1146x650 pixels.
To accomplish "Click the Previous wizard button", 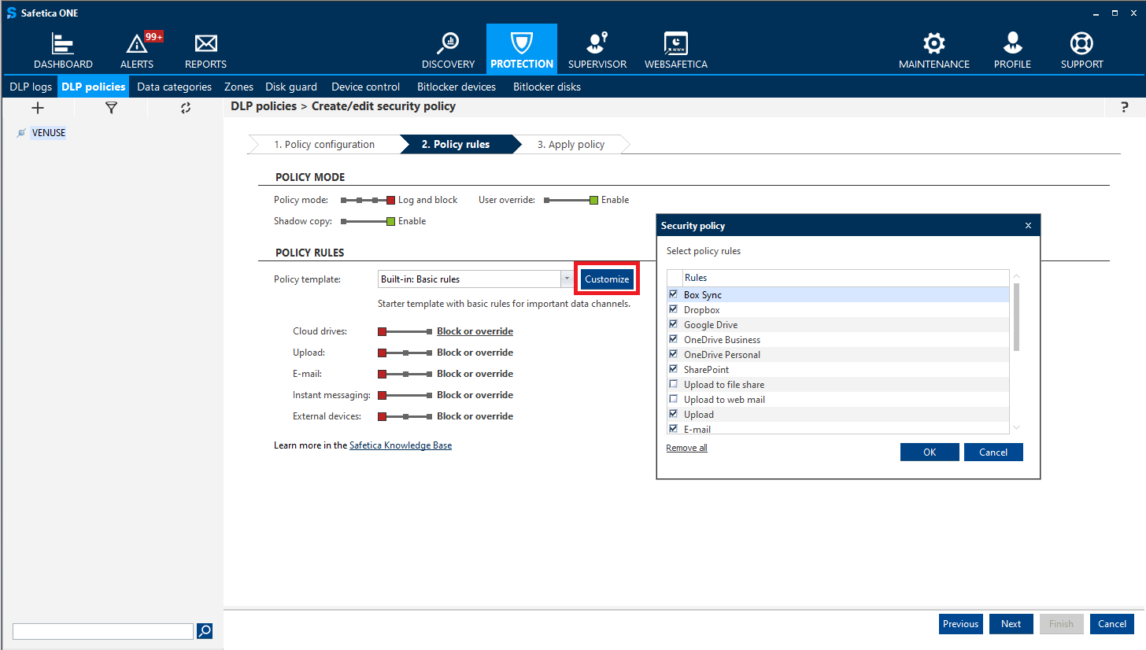I will click(x=960, y=624).
